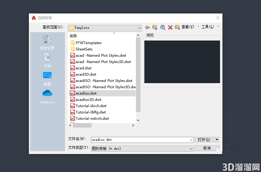Click the 打开(O) open button

(x=204, y=140)
